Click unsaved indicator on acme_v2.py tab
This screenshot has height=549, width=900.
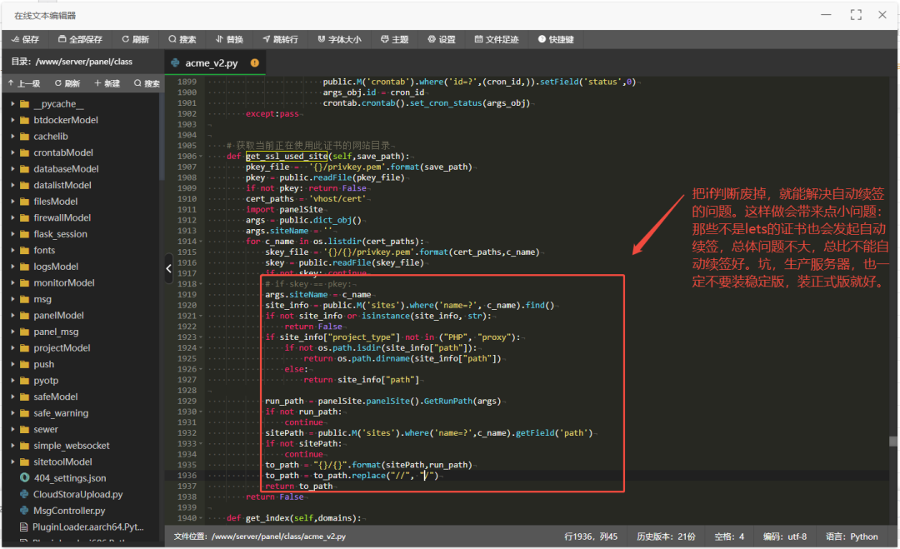pyautogui.click(x=254, y=63)
